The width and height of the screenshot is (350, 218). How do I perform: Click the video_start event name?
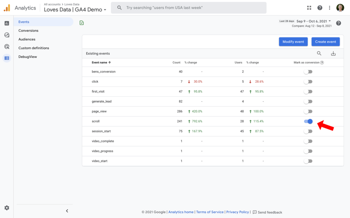click(x=99, y=161)
